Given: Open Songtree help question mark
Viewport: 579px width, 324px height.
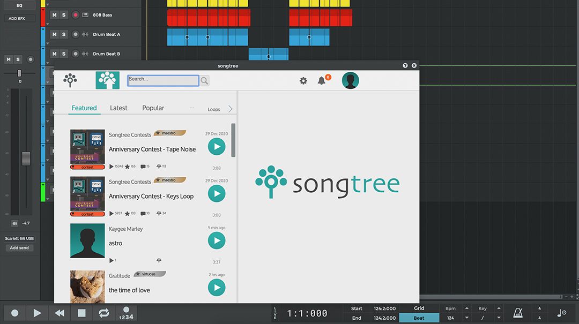Looking at the screenshot, I should [405, 65].
